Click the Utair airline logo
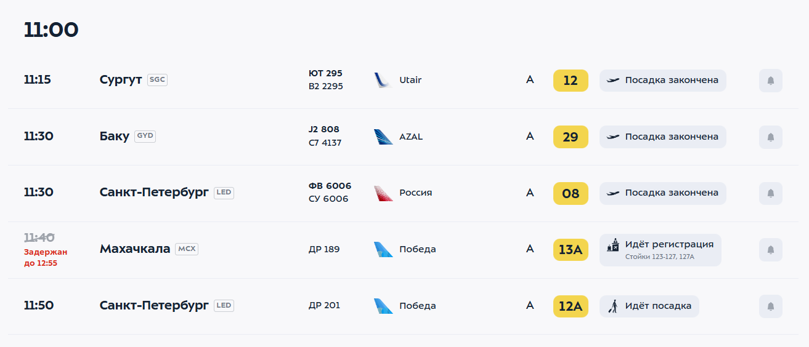This screenshot has width=809, height=347. pos(383,80)
